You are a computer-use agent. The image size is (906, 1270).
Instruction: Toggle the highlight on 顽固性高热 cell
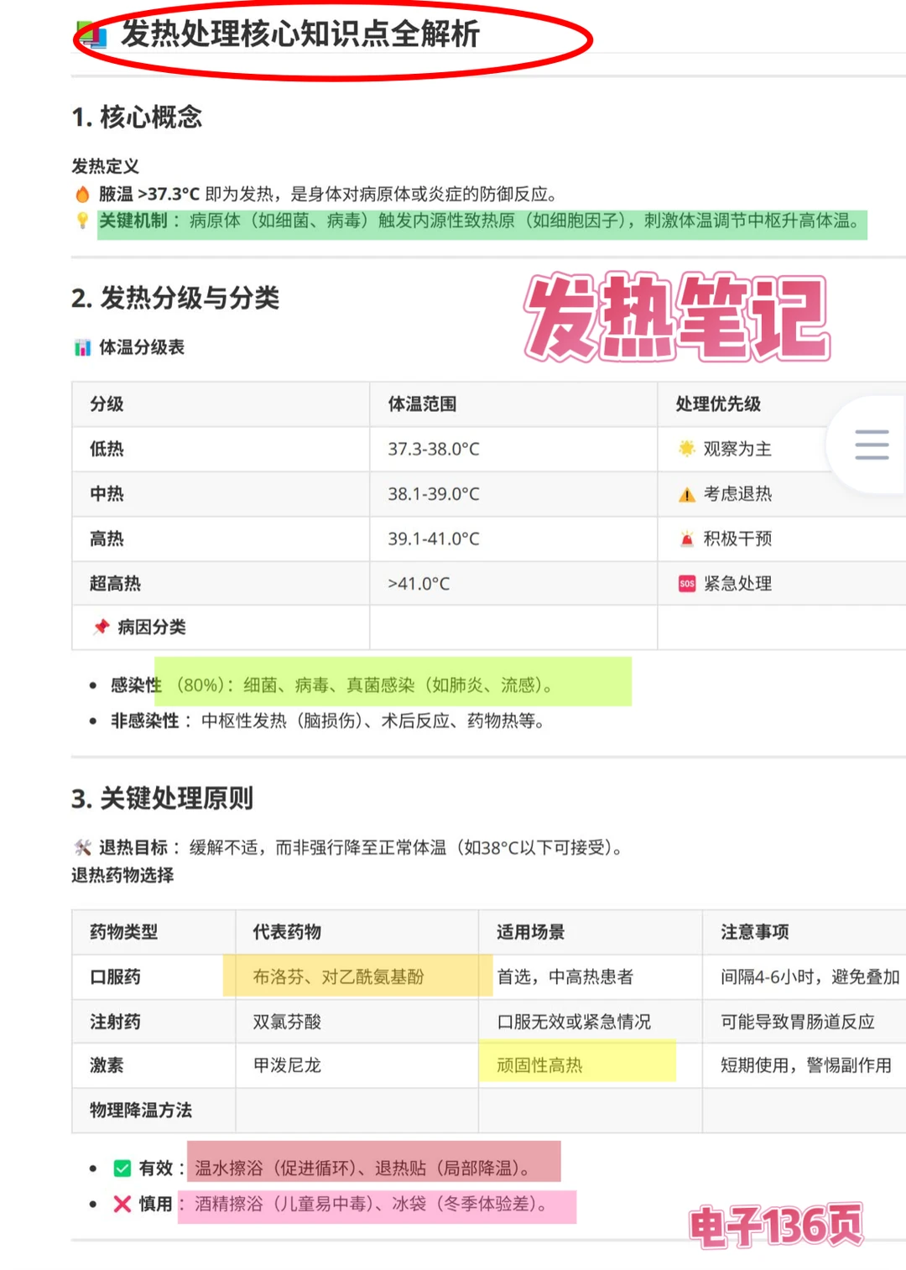541,1064
